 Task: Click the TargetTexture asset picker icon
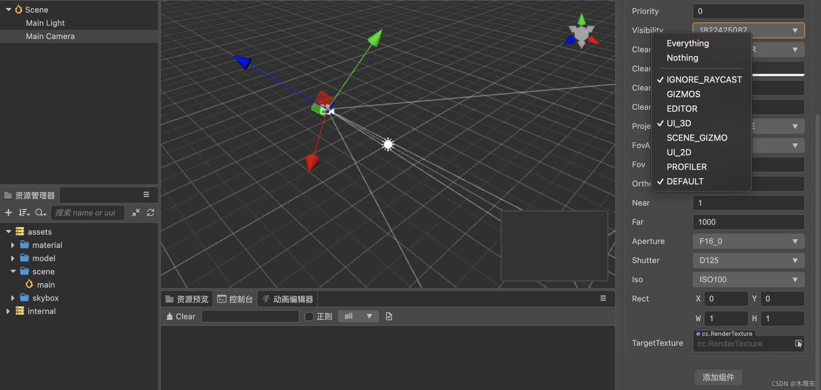pyautogui.click(x=798, y=344)
